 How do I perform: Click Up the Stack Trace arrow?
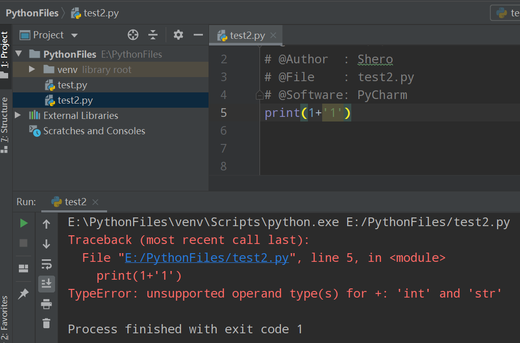click(46, 224)
